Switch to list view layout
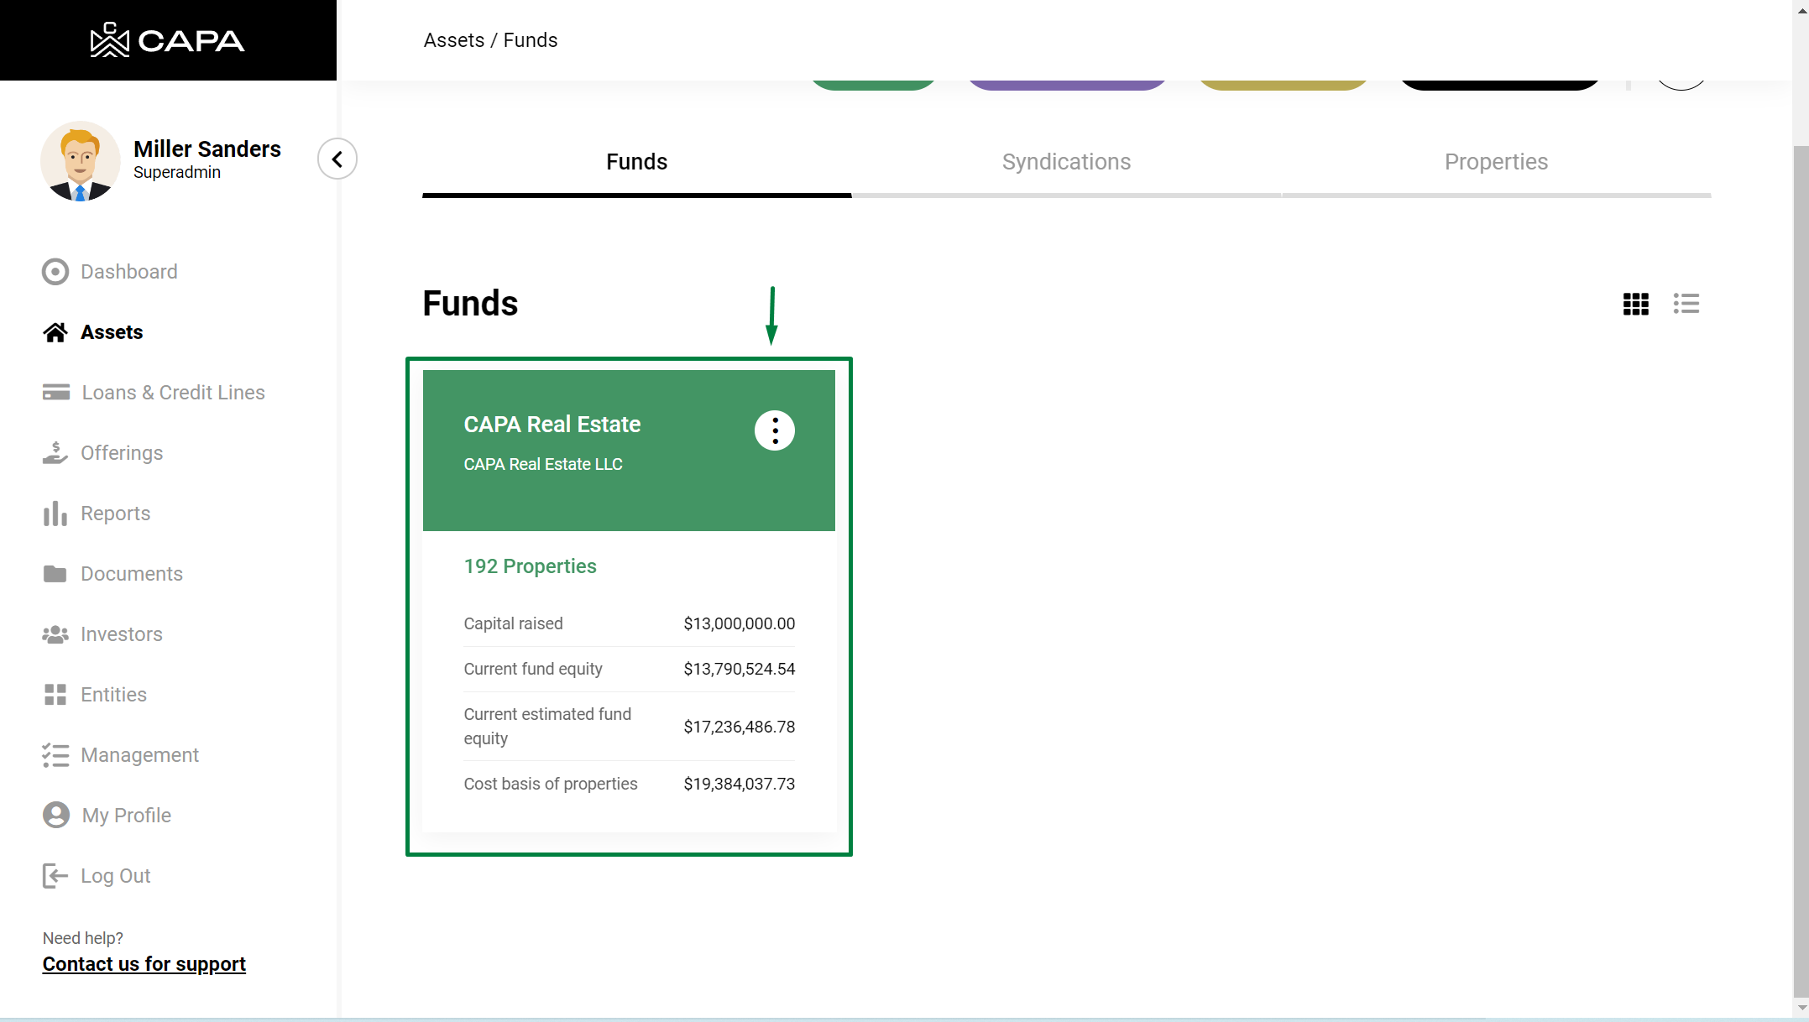The image size is (1809, 1022). 1686,304
